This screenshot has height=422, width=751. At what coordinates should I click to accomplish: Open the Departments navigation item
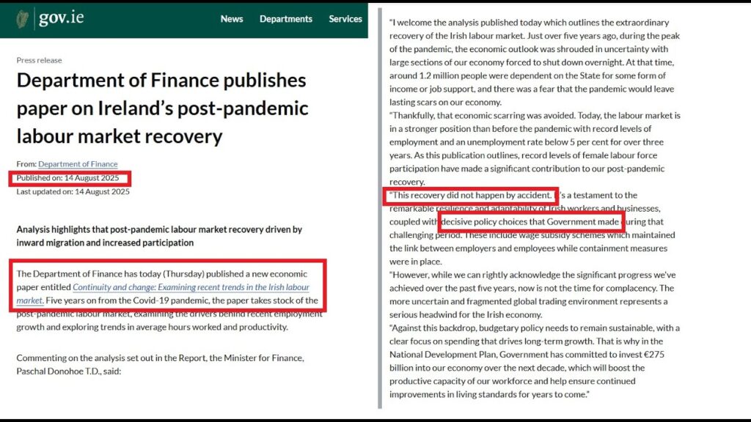coord(286,19)
